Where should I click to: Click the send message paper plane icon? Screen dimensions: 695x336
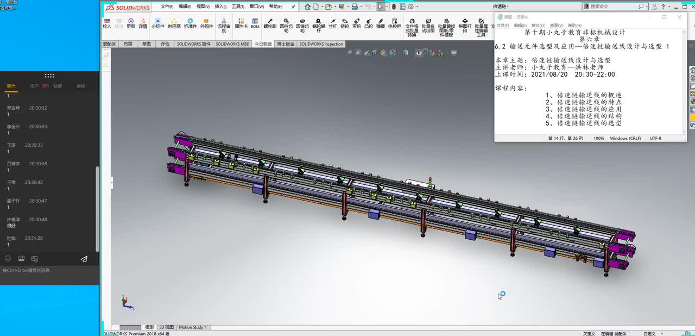tap(84, 259)
